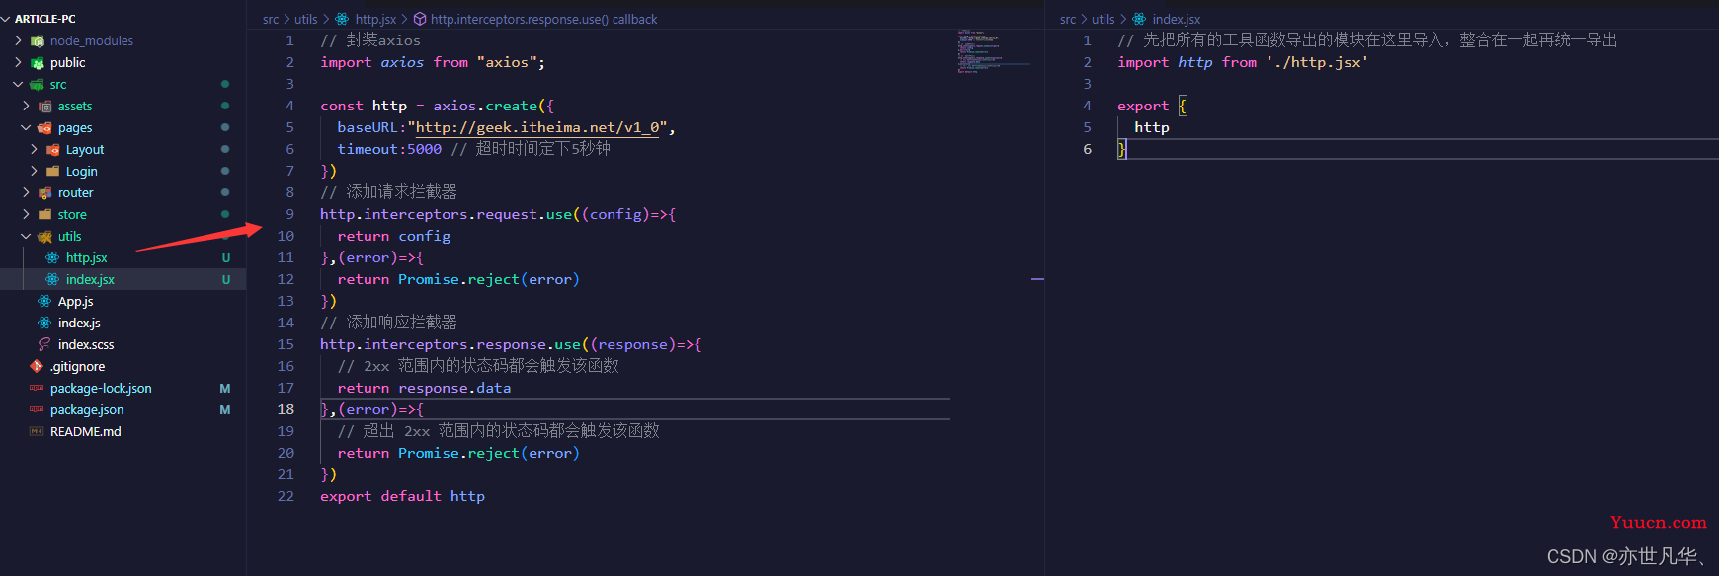Click React icon in http.jsx breadcrumb

pos(342,19)
